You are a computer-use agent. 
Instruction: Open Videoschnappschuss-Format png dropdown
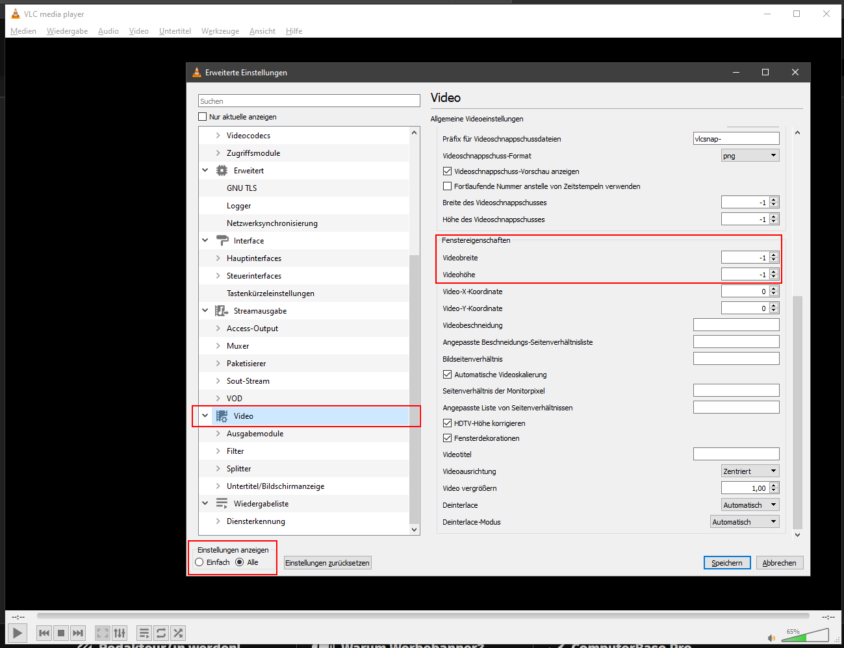750,156
